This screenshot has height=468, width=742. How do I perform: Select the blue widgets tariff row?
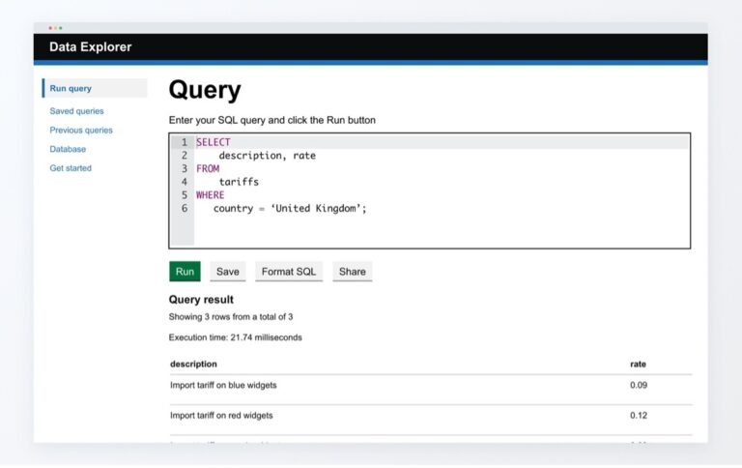tap(223, 385)
